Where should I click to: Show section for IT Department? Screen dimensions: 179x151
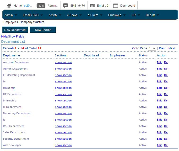63,107
